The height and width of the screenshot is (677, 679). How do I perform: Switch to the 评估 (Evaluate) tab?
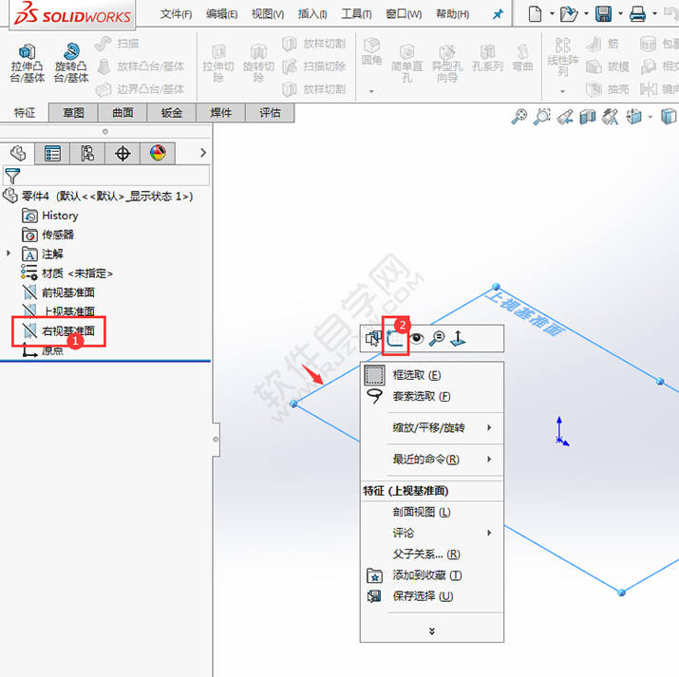tap(270, 113)
